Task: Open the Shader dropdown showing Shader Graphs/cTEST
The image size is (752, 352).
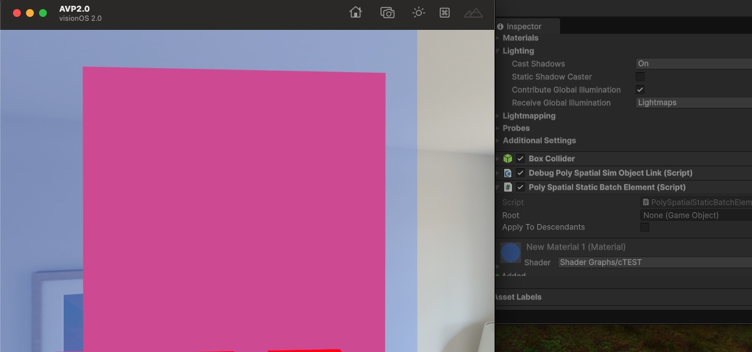Action: click(x=654, y=262)
